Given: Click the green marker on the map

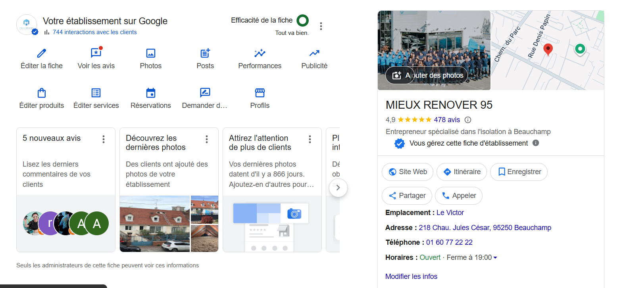Looking at the screenshot, I should point(580,49).
